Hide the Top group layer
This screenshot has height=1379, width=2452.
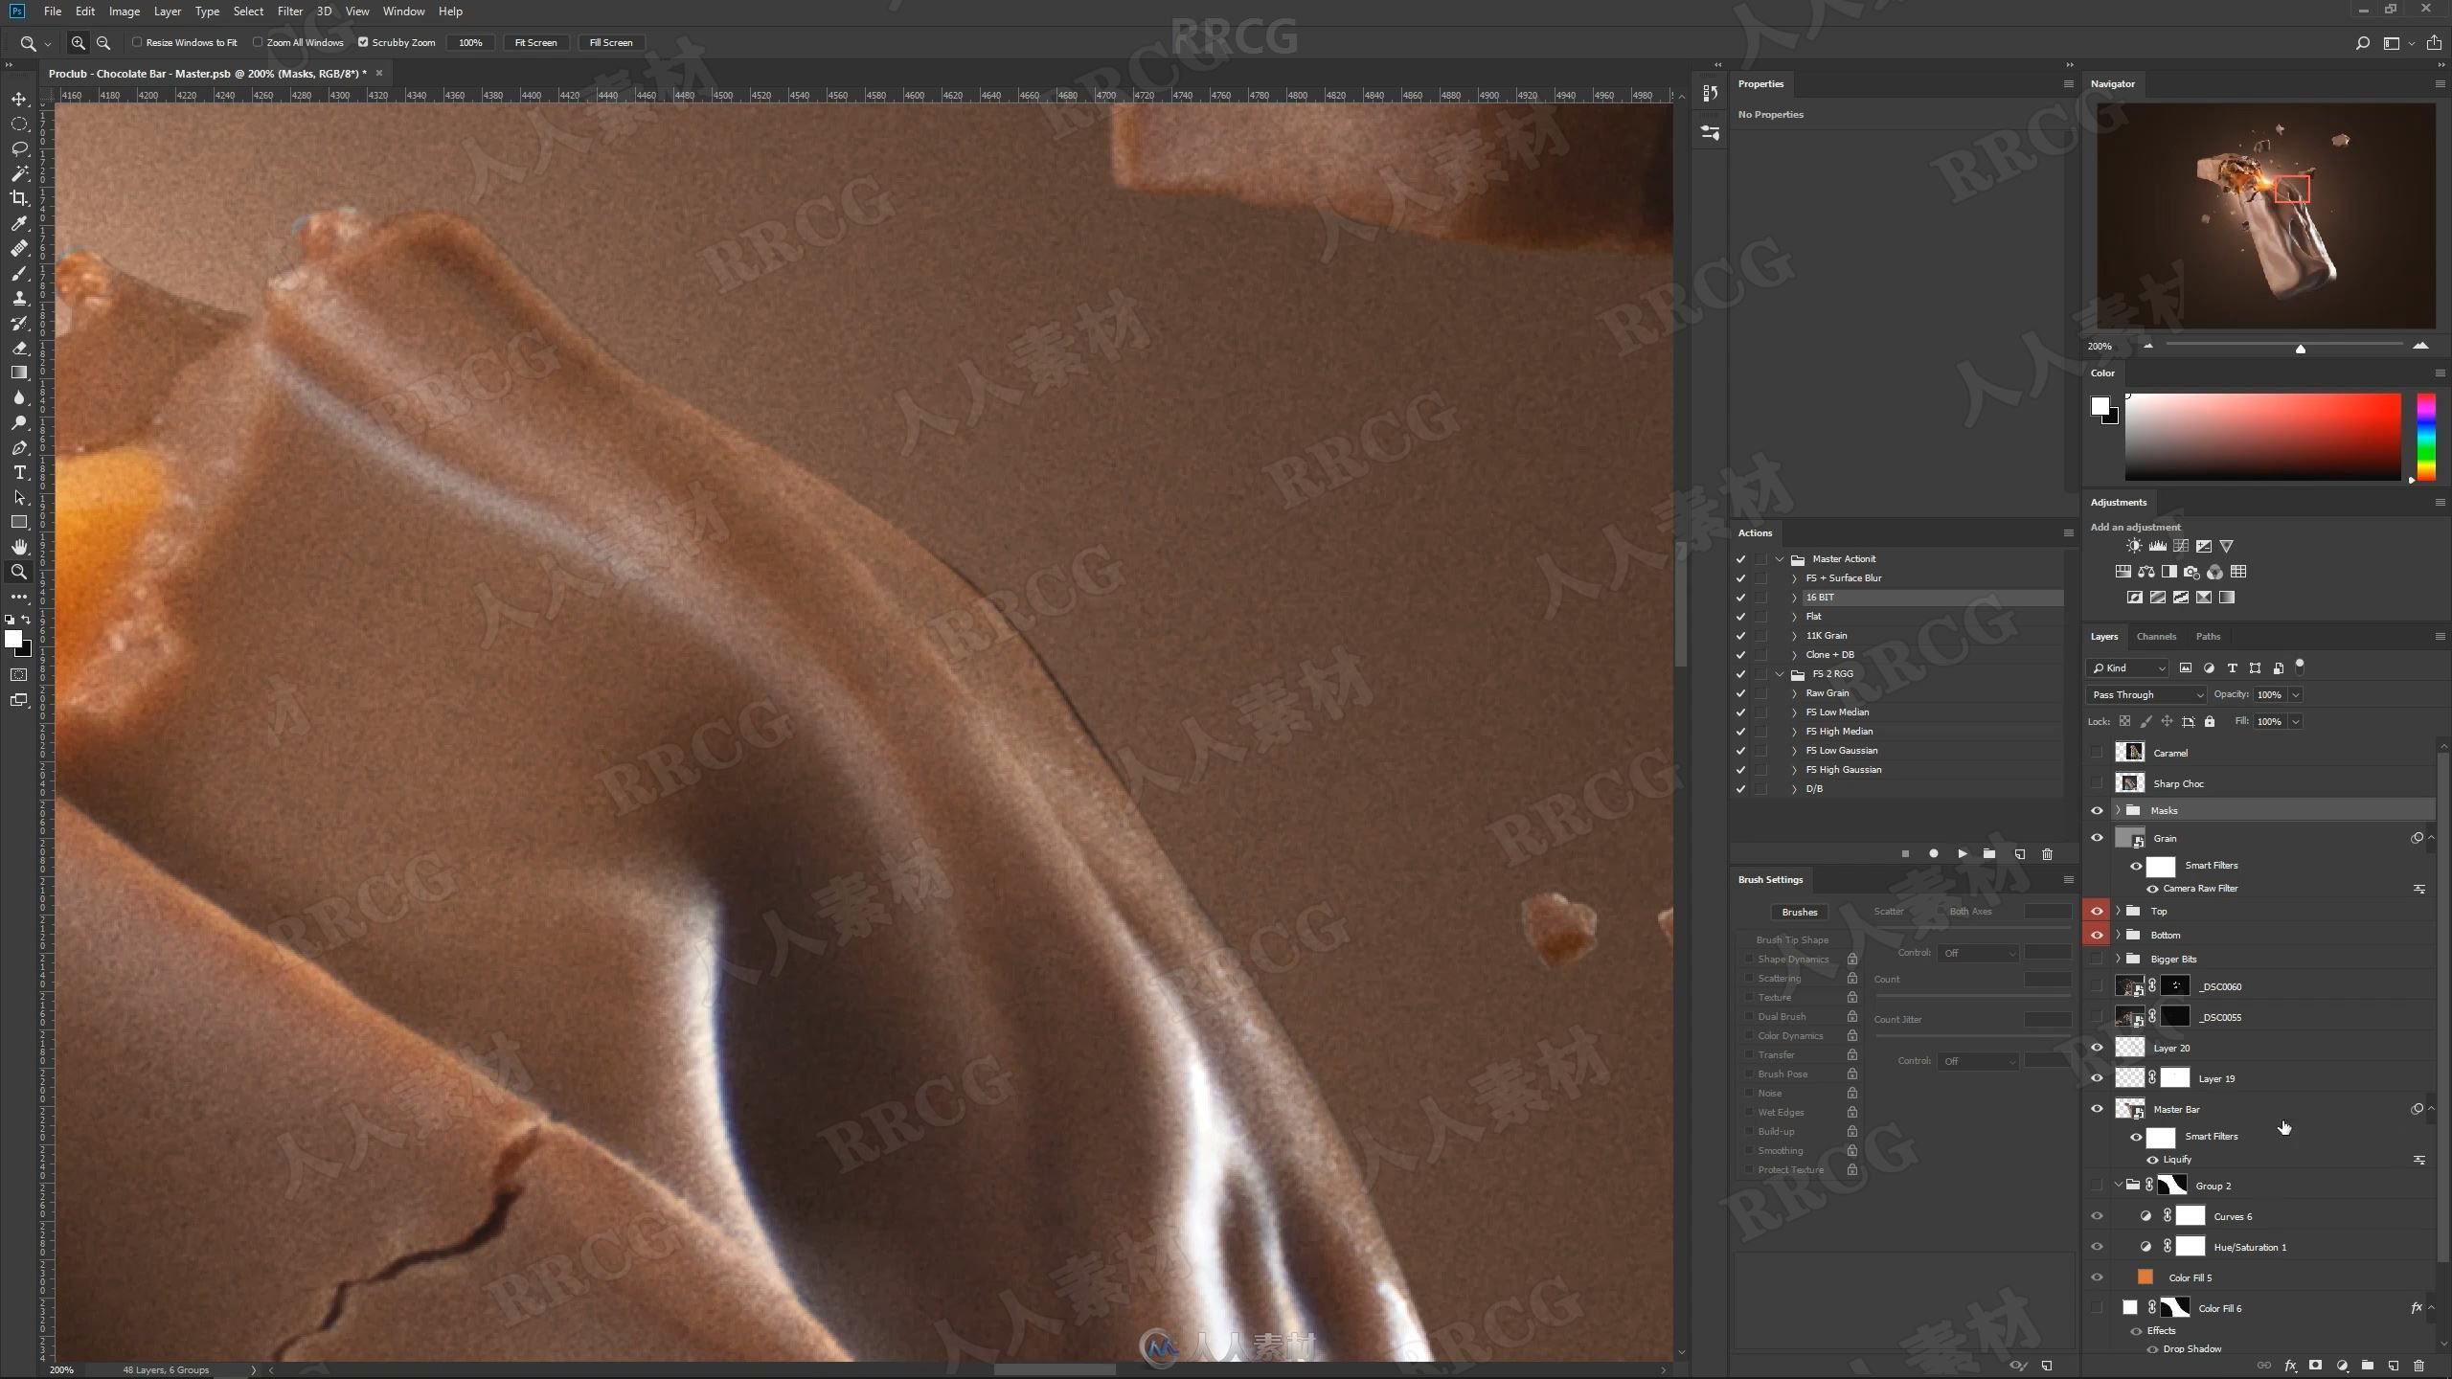(x=2097, y=911)
